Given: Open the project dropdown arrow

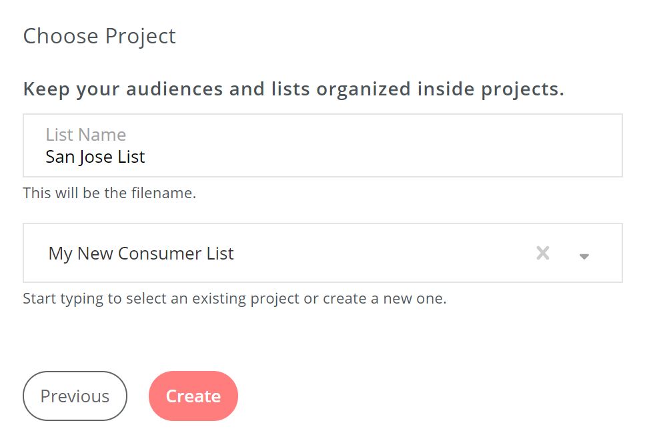Looking at the screenshot, I should coord(584,256).
